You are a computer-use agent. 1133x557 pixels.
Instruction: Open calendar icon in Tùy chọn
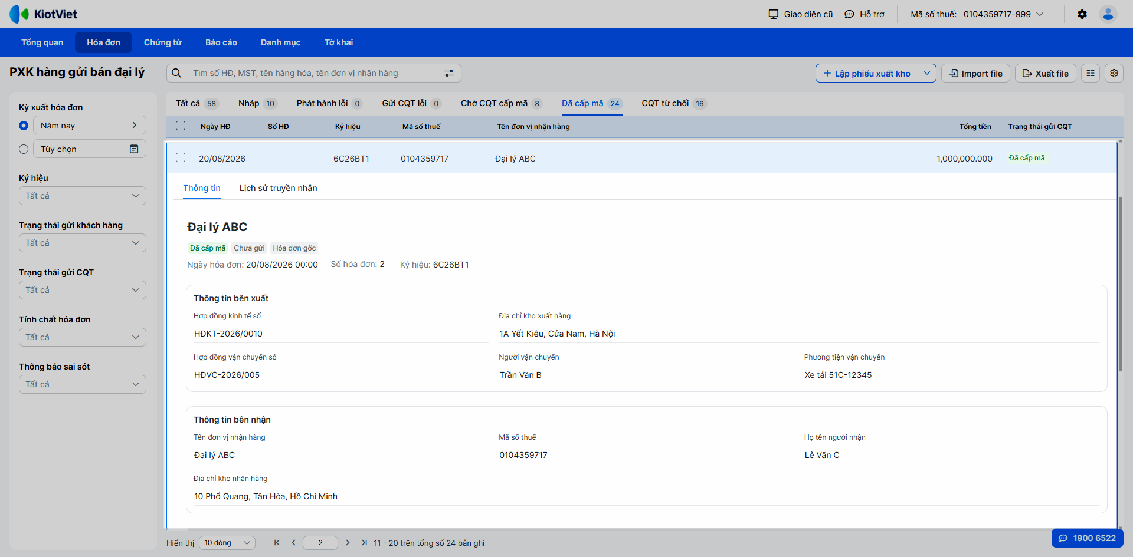(x=134, y=149)
